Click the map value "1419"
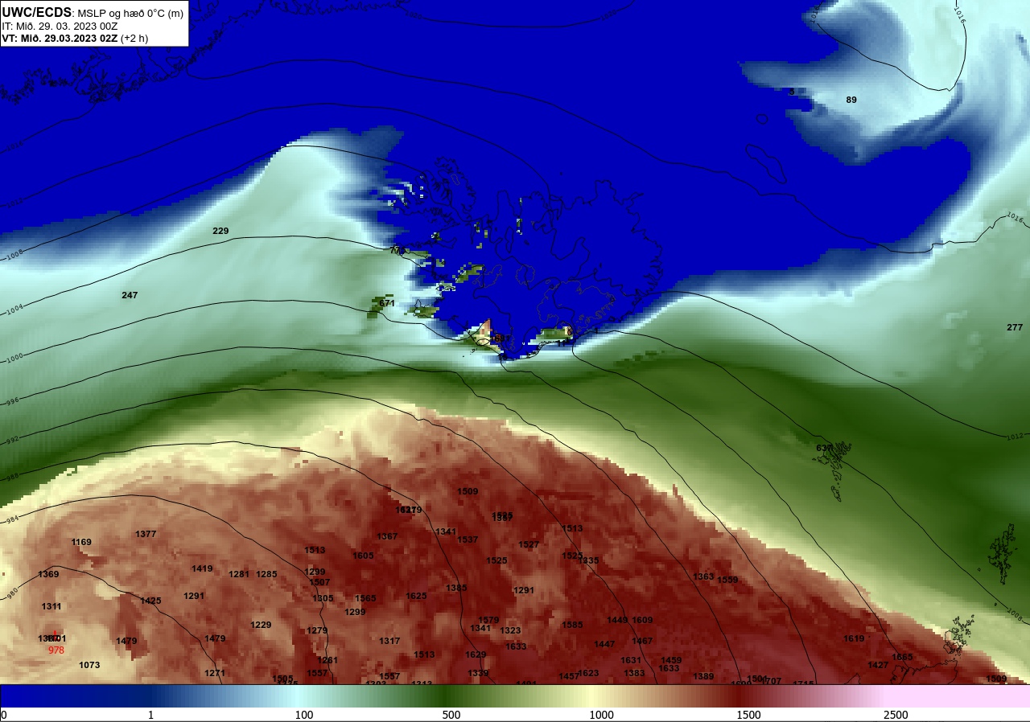 pos(202,568)
